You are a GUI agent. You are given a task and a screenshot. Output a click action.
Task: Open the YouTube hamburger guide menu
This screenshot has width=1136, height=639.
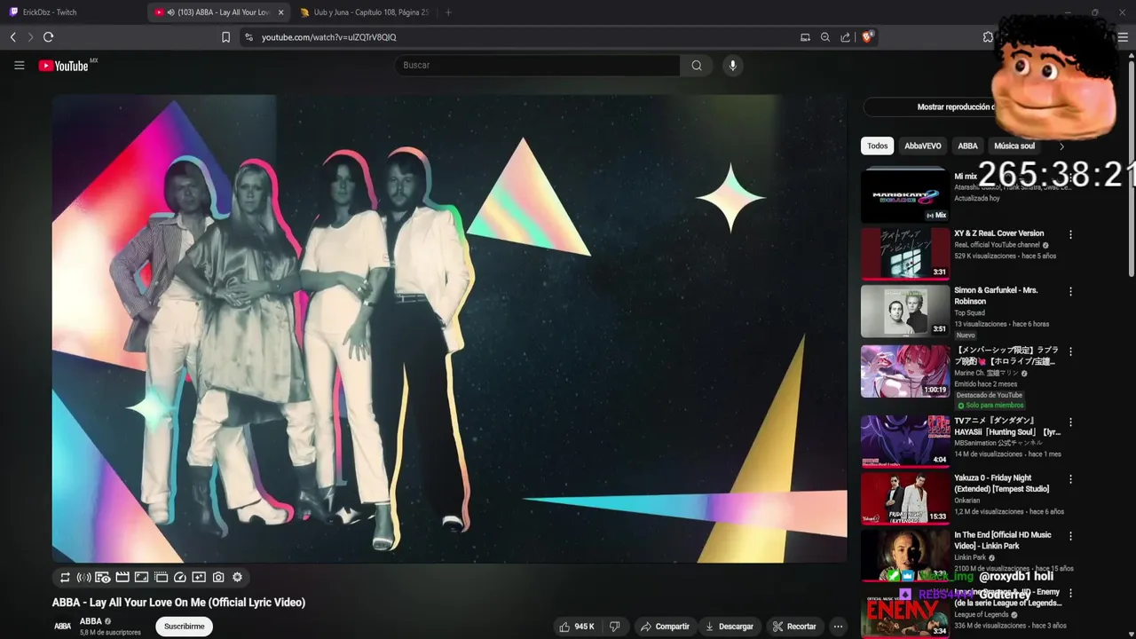(x=19, y=65)
